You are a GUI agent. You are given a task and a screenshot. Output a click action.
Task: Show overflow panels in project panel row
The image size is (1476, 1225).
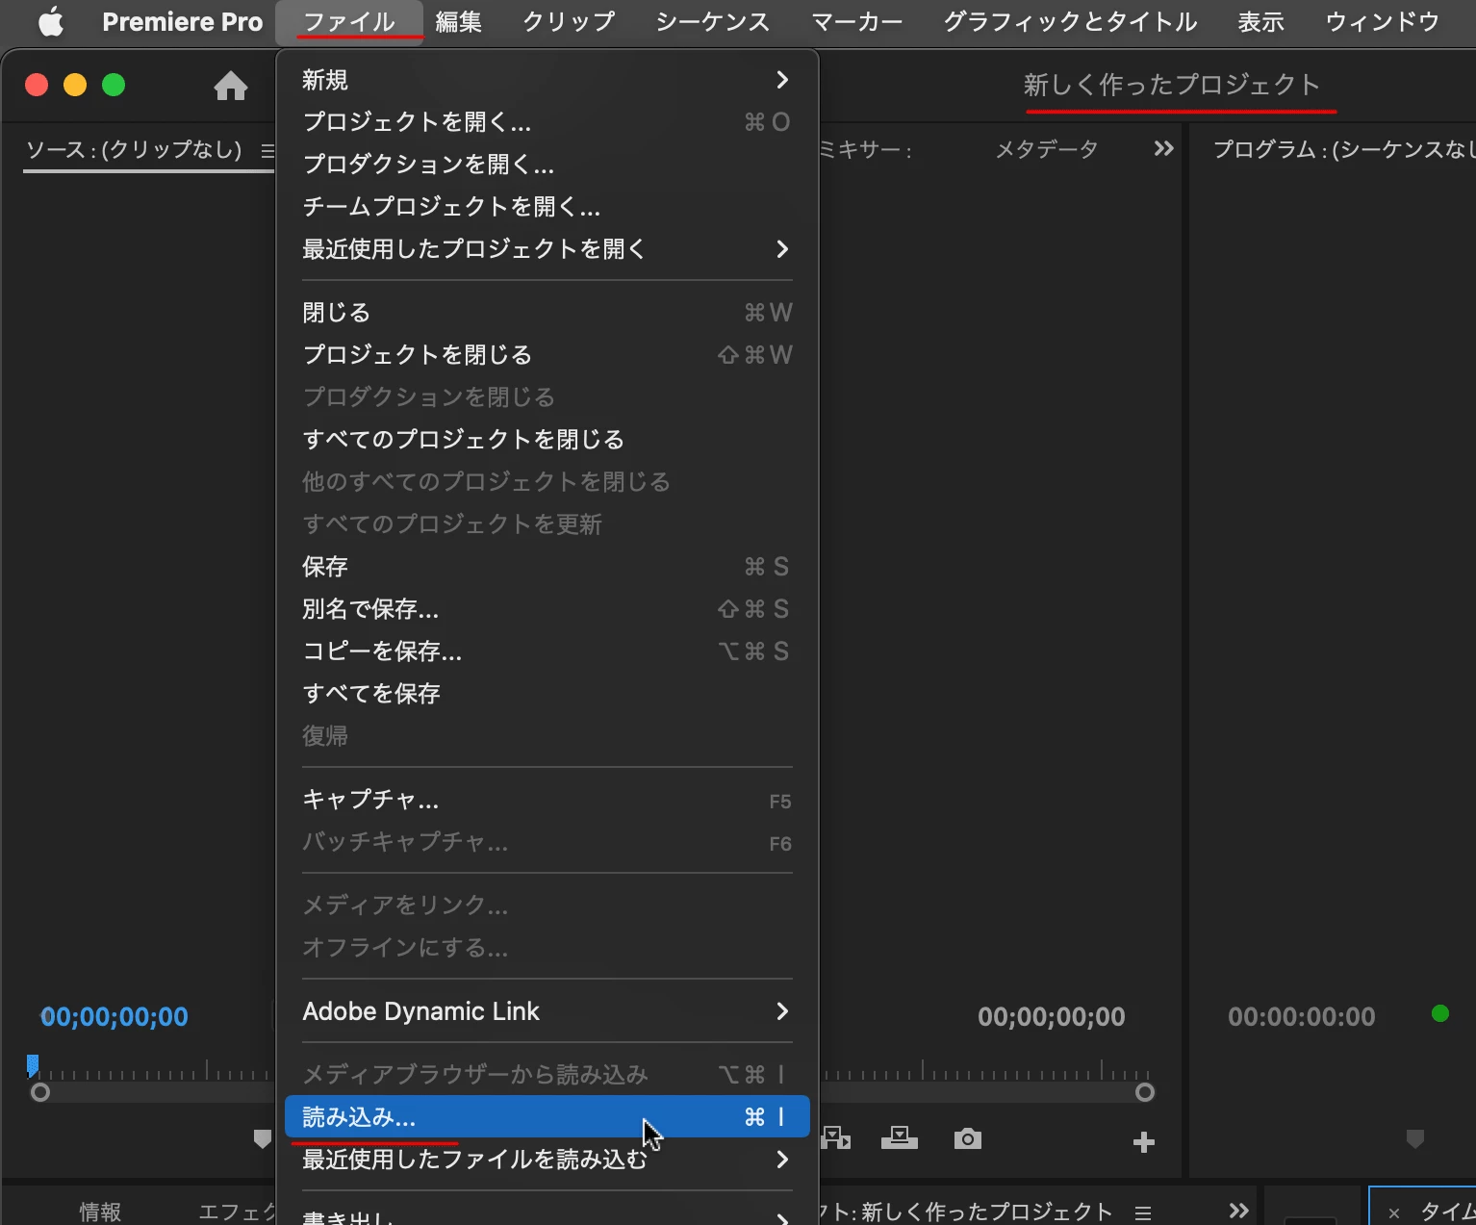(x=1238, y=1211)
